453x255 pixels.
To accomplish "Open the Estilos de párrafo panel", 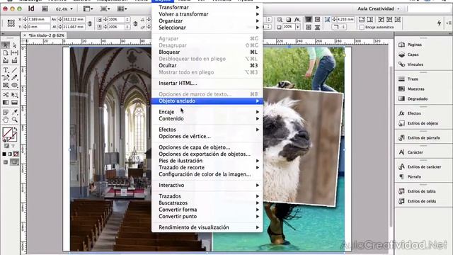I will point(423,137).
